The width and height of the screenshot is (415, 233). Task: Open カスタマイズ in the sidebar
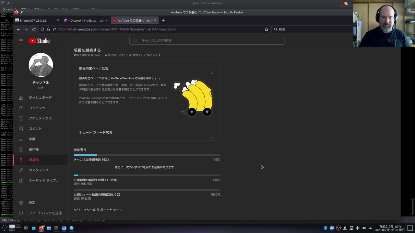41,170
